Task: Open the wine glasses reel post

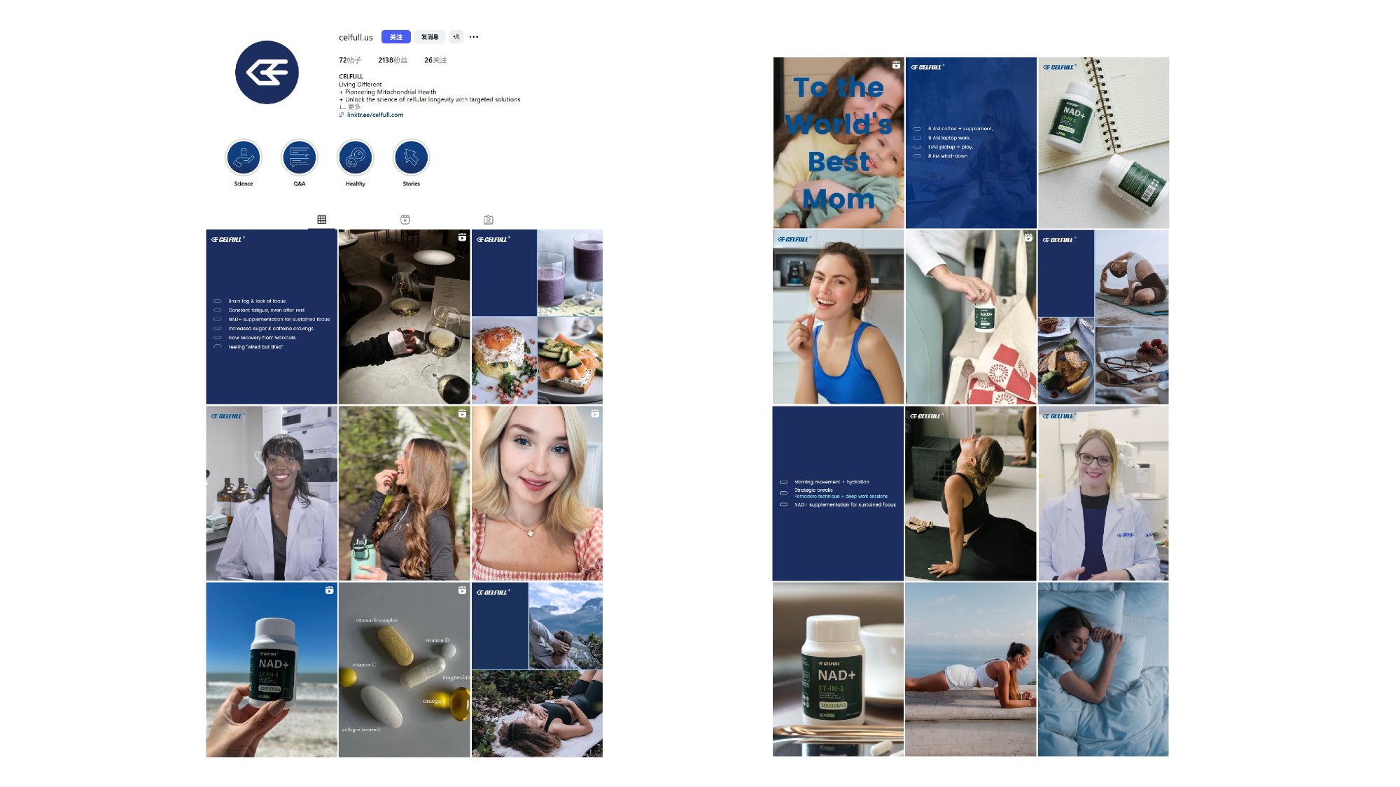Action: point(404,317)
